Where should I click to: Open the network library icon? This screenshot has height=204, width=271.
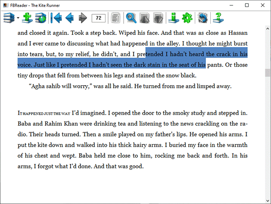[40, 18]
